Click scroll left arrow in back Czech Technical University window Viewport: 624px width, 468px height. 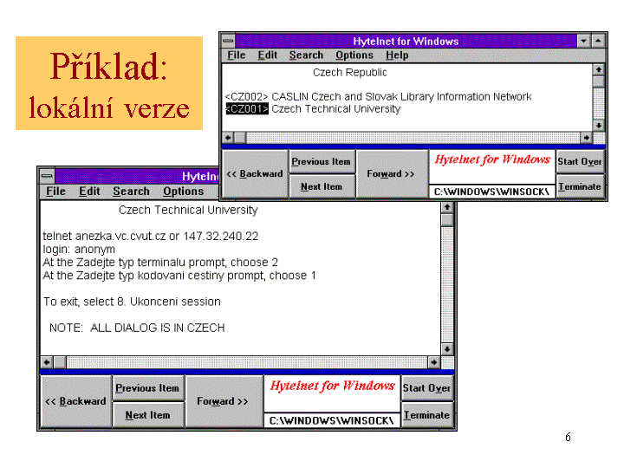click(47, 362)
